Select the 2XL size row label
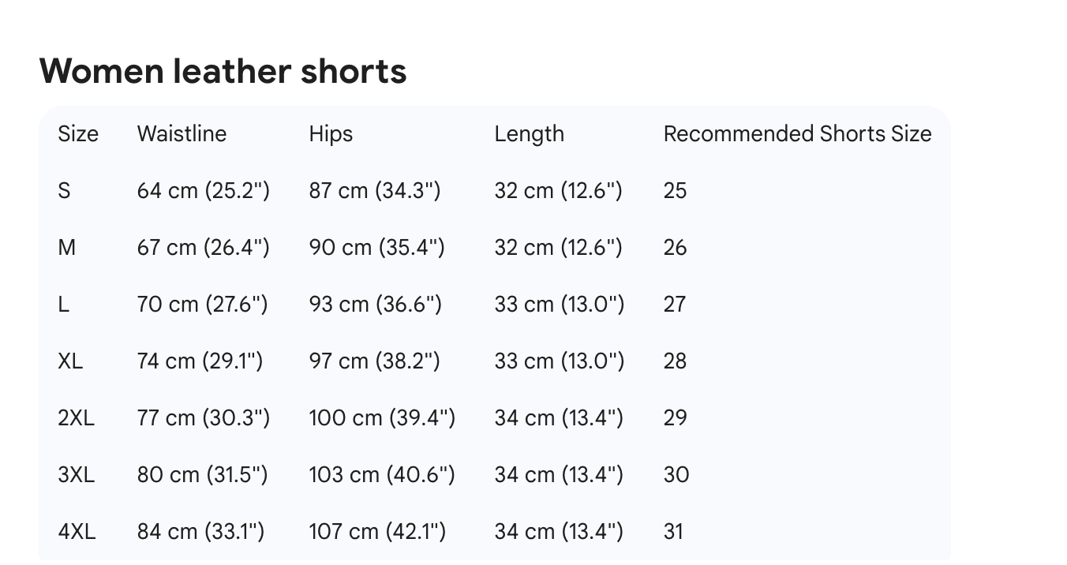Screen dimensions: 1067x565 tap(76, 418)
